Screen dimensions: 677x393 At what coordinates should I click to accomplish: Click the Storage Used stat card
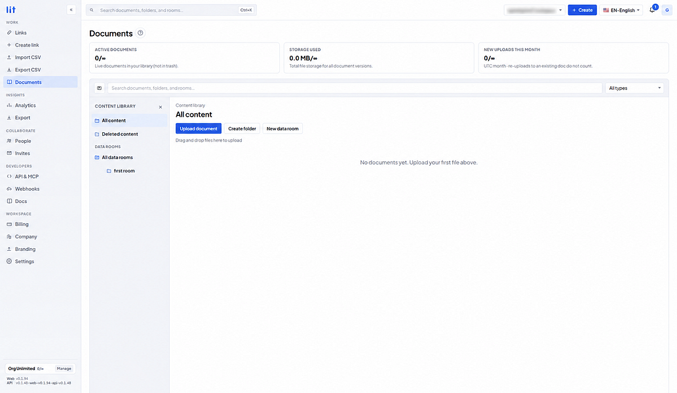pyautogui.click(x=379, y=58)
